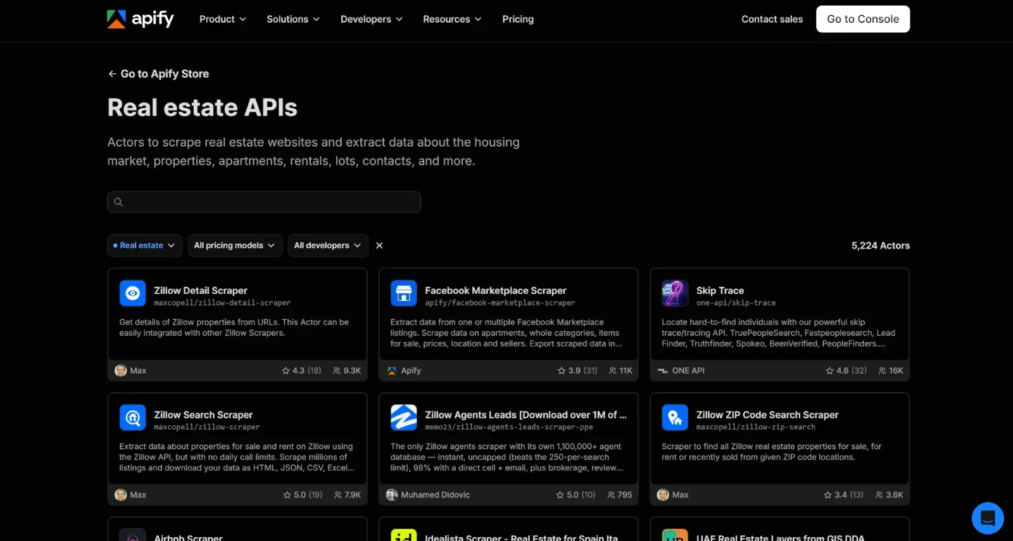The height and width of the screenshot is (541, 1013).
Task: Click the star rating on Skip Trace card
Action: 846,370
